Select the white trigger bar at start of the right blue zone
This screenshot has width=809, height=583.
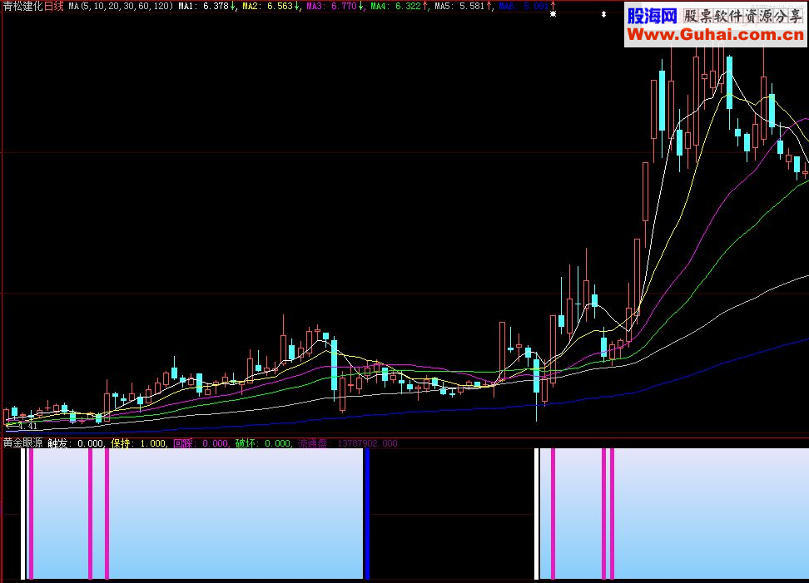537,513
